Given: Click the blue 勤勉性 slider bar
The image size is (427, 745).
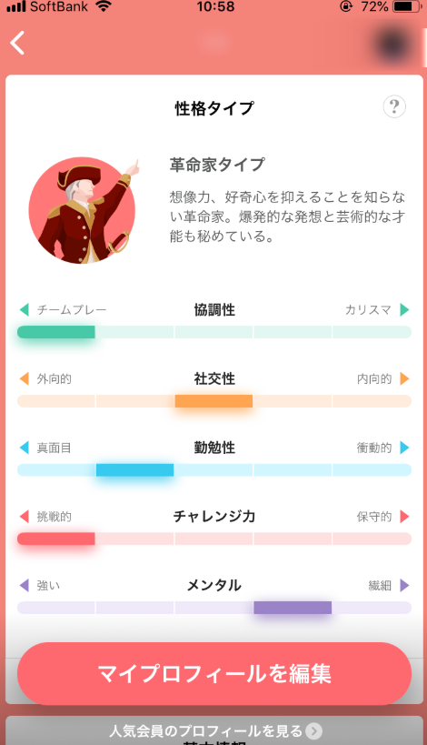Looking at the screenshot, I should click(214, 470).
